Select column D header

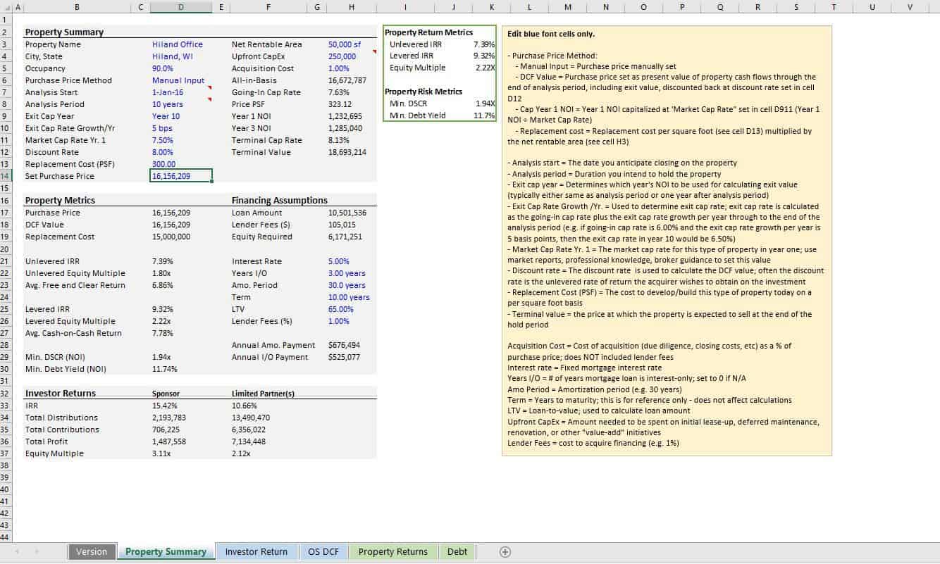[x=180, y=7]
